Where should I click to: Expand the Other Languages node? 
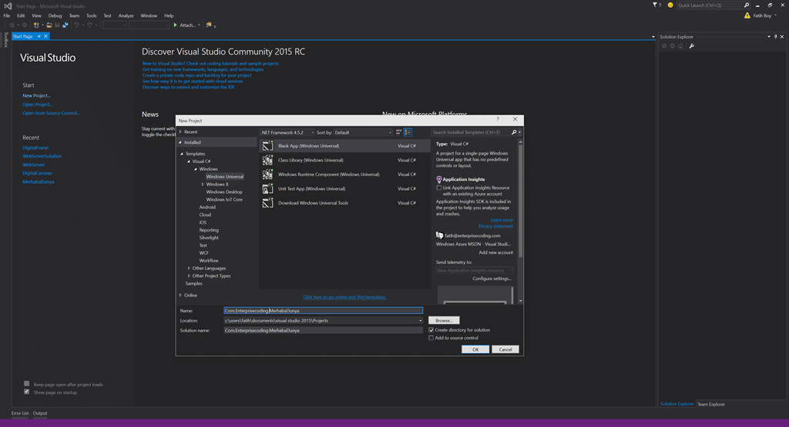pos(189,269)
